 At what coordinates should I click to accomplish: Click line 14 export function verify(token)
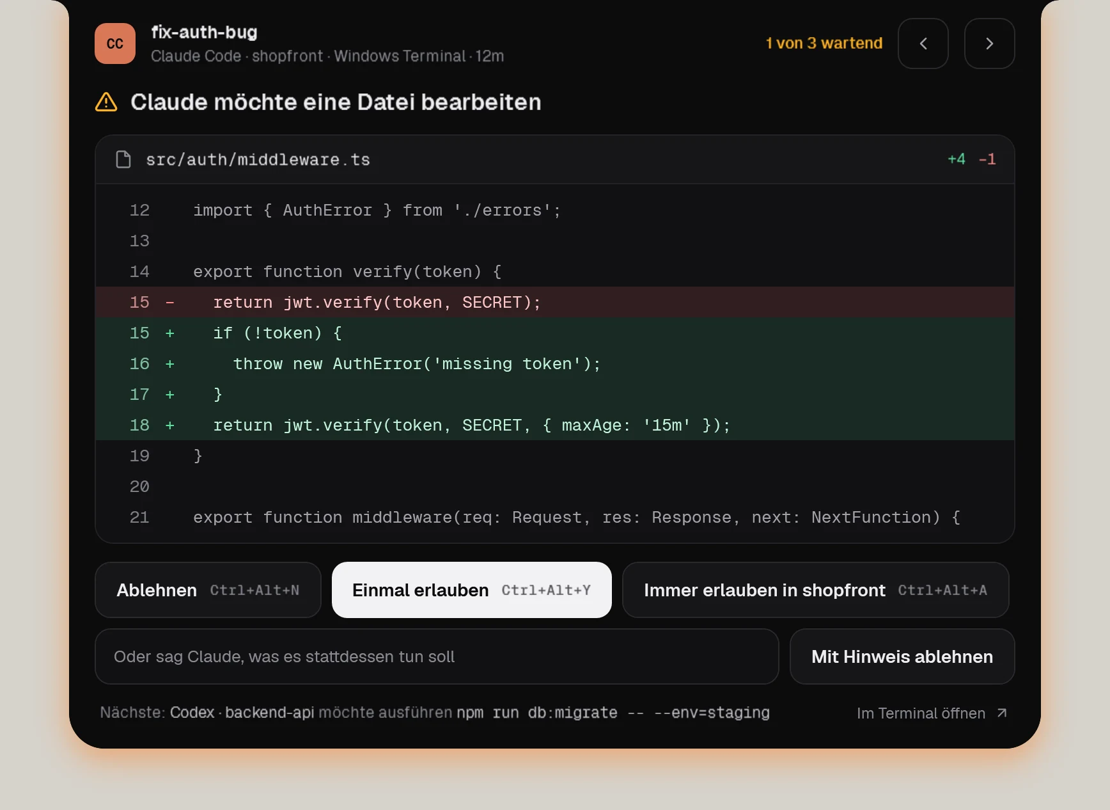coord(555,271)
